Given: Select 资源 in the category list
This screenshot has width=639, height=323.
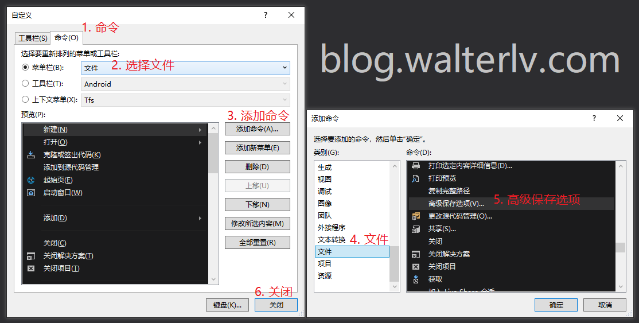Looking at the screenshot, I should tap(352, 276).
